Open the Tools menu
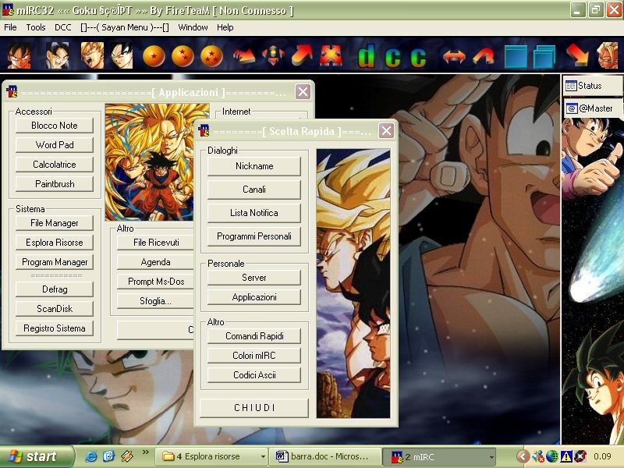The height and width of the screenshot is (468, 624). tap(36, 27)
